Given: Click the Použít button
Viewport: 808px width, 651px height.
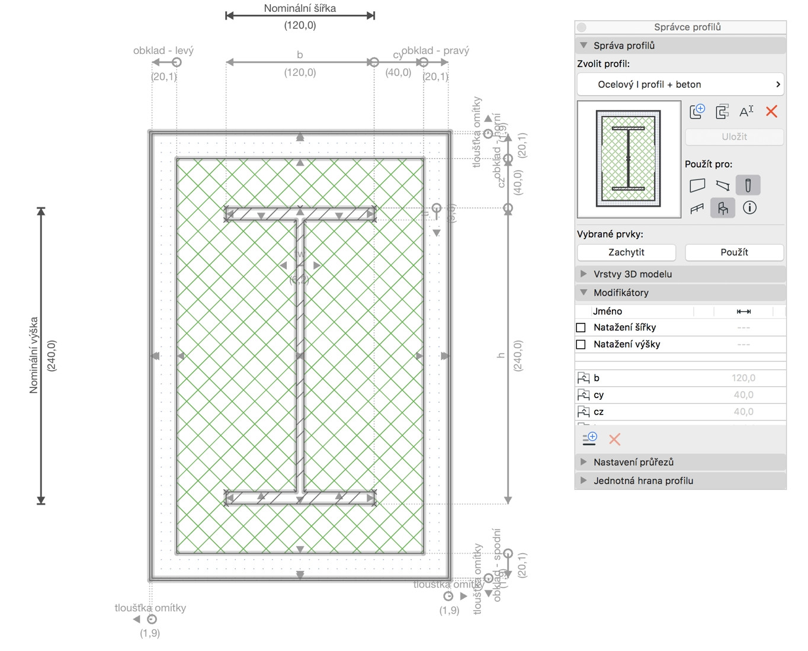Looking at the screenshot, I should [x=734, y=252].
